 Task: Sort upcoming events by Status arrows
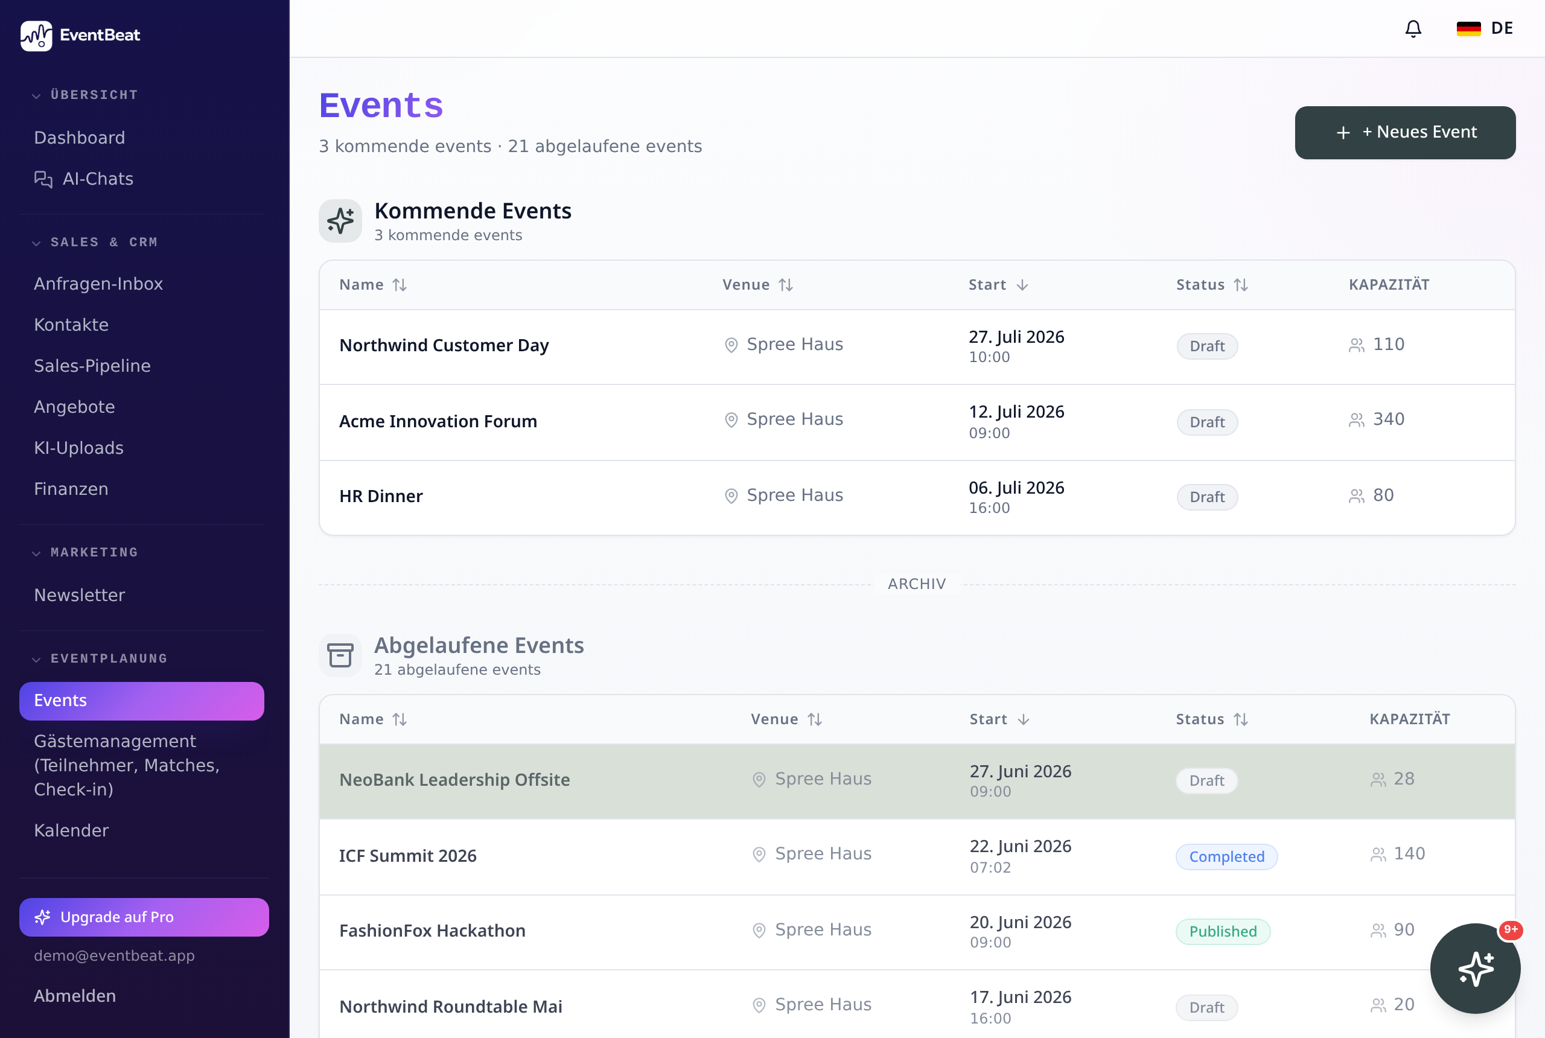[1240, 285]
